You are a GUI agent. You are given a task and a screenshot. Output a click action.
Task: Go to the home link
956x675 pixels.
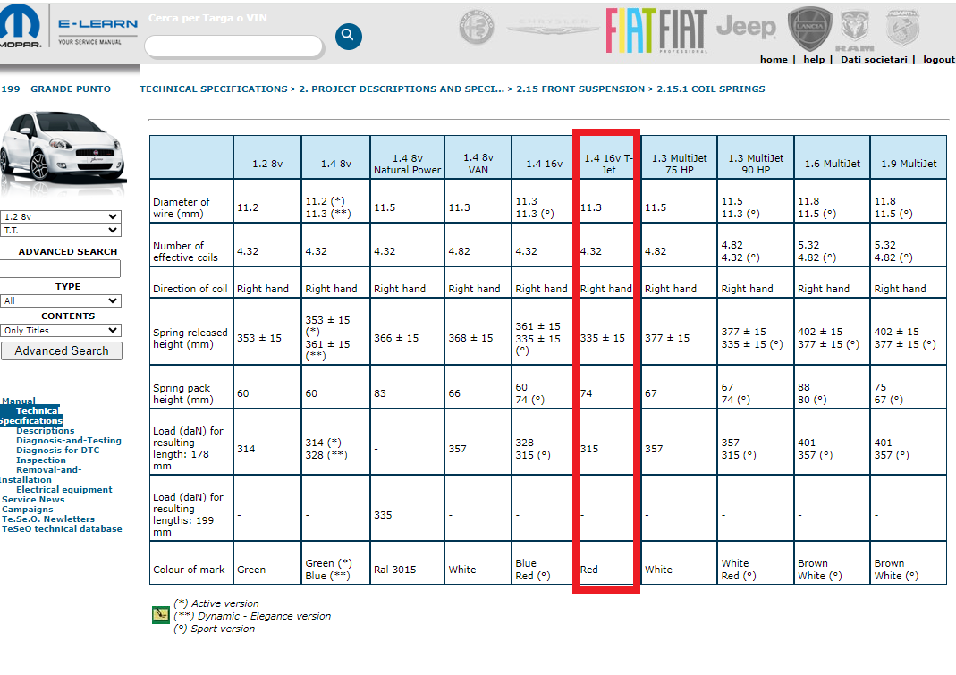click(x=774, y=59)
